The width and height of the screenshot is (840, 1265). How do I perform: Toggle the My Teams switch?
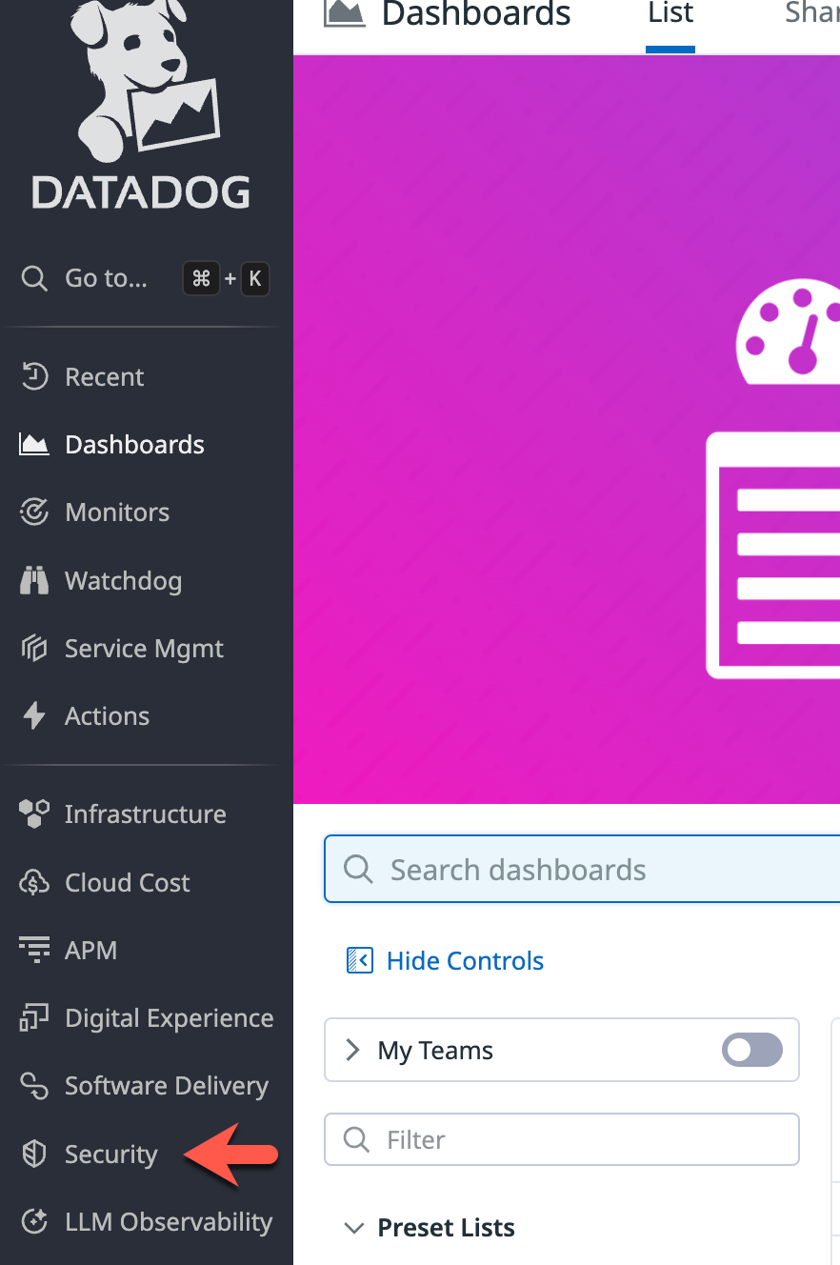point(752,1051)
